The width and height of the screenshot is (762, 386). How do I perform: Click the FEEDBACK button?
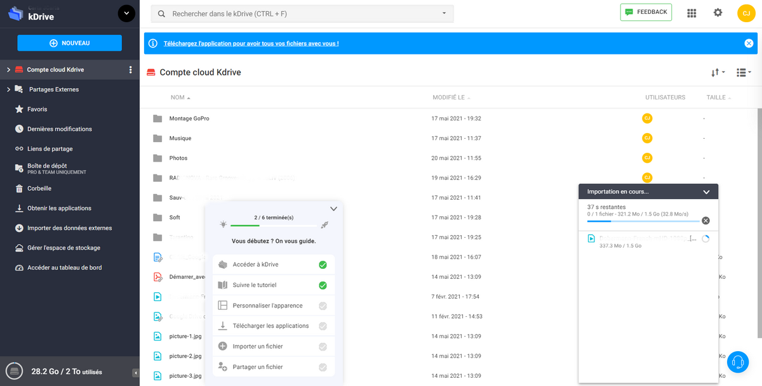pyautogui.click(x=646, y=12)
